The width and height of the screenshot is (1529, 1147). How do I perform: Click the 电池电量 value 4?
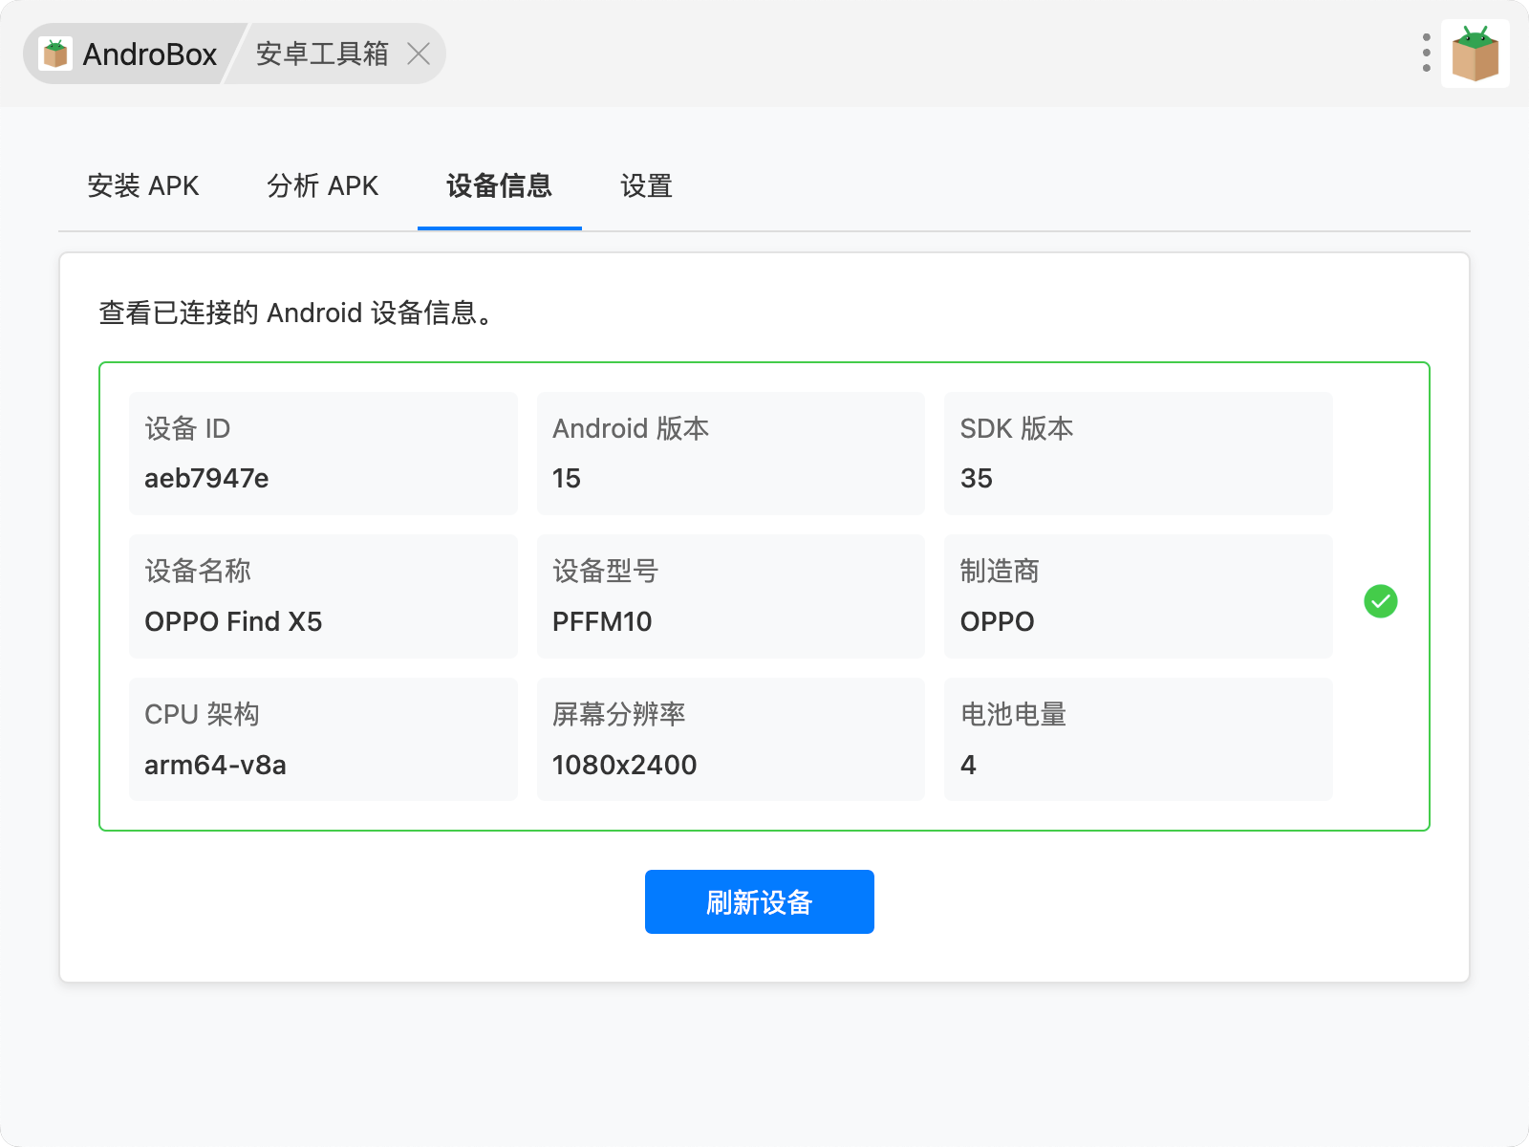tap(968, 765)
